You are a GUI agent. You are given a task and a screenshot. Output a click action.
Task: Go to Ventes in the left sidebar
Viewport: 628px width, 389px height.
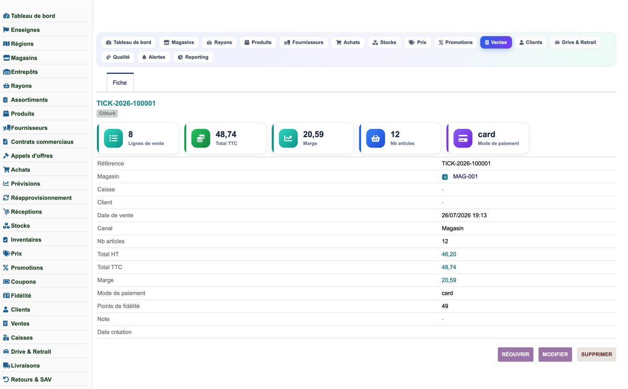[20, 324]
